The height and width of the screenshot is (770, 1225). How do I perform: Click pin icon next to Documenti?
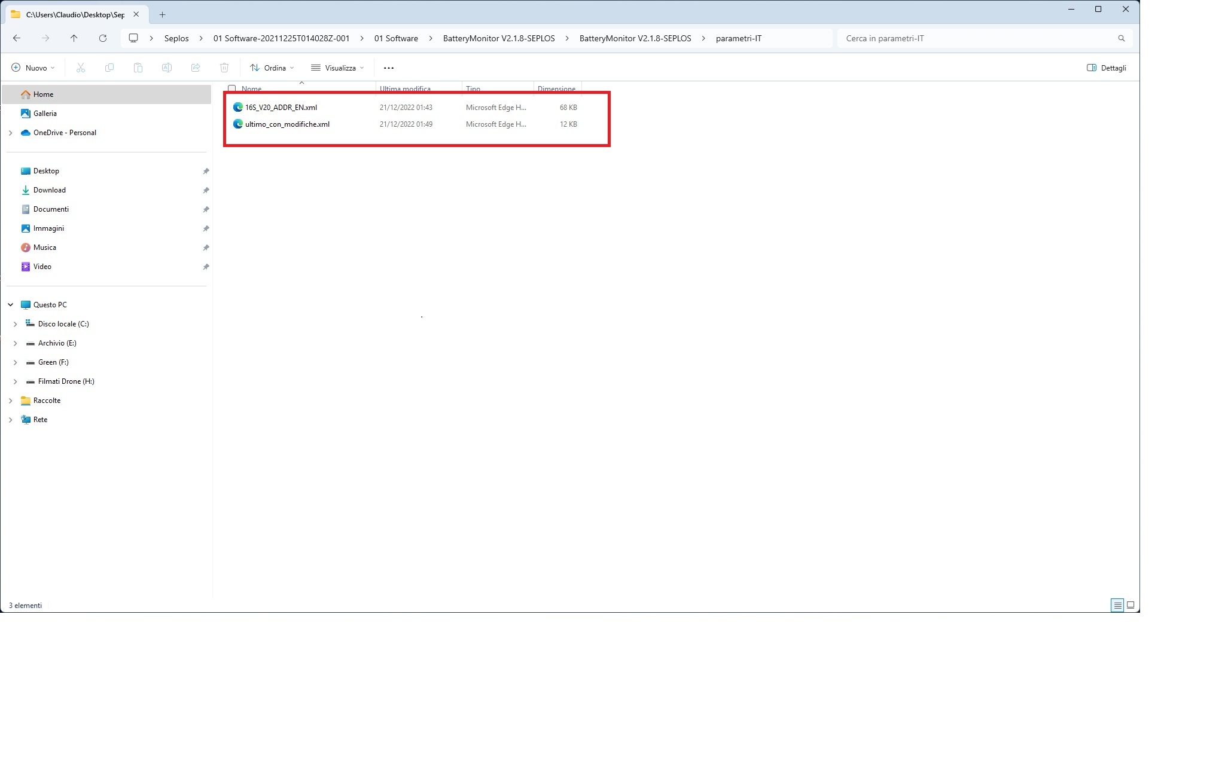206,209
